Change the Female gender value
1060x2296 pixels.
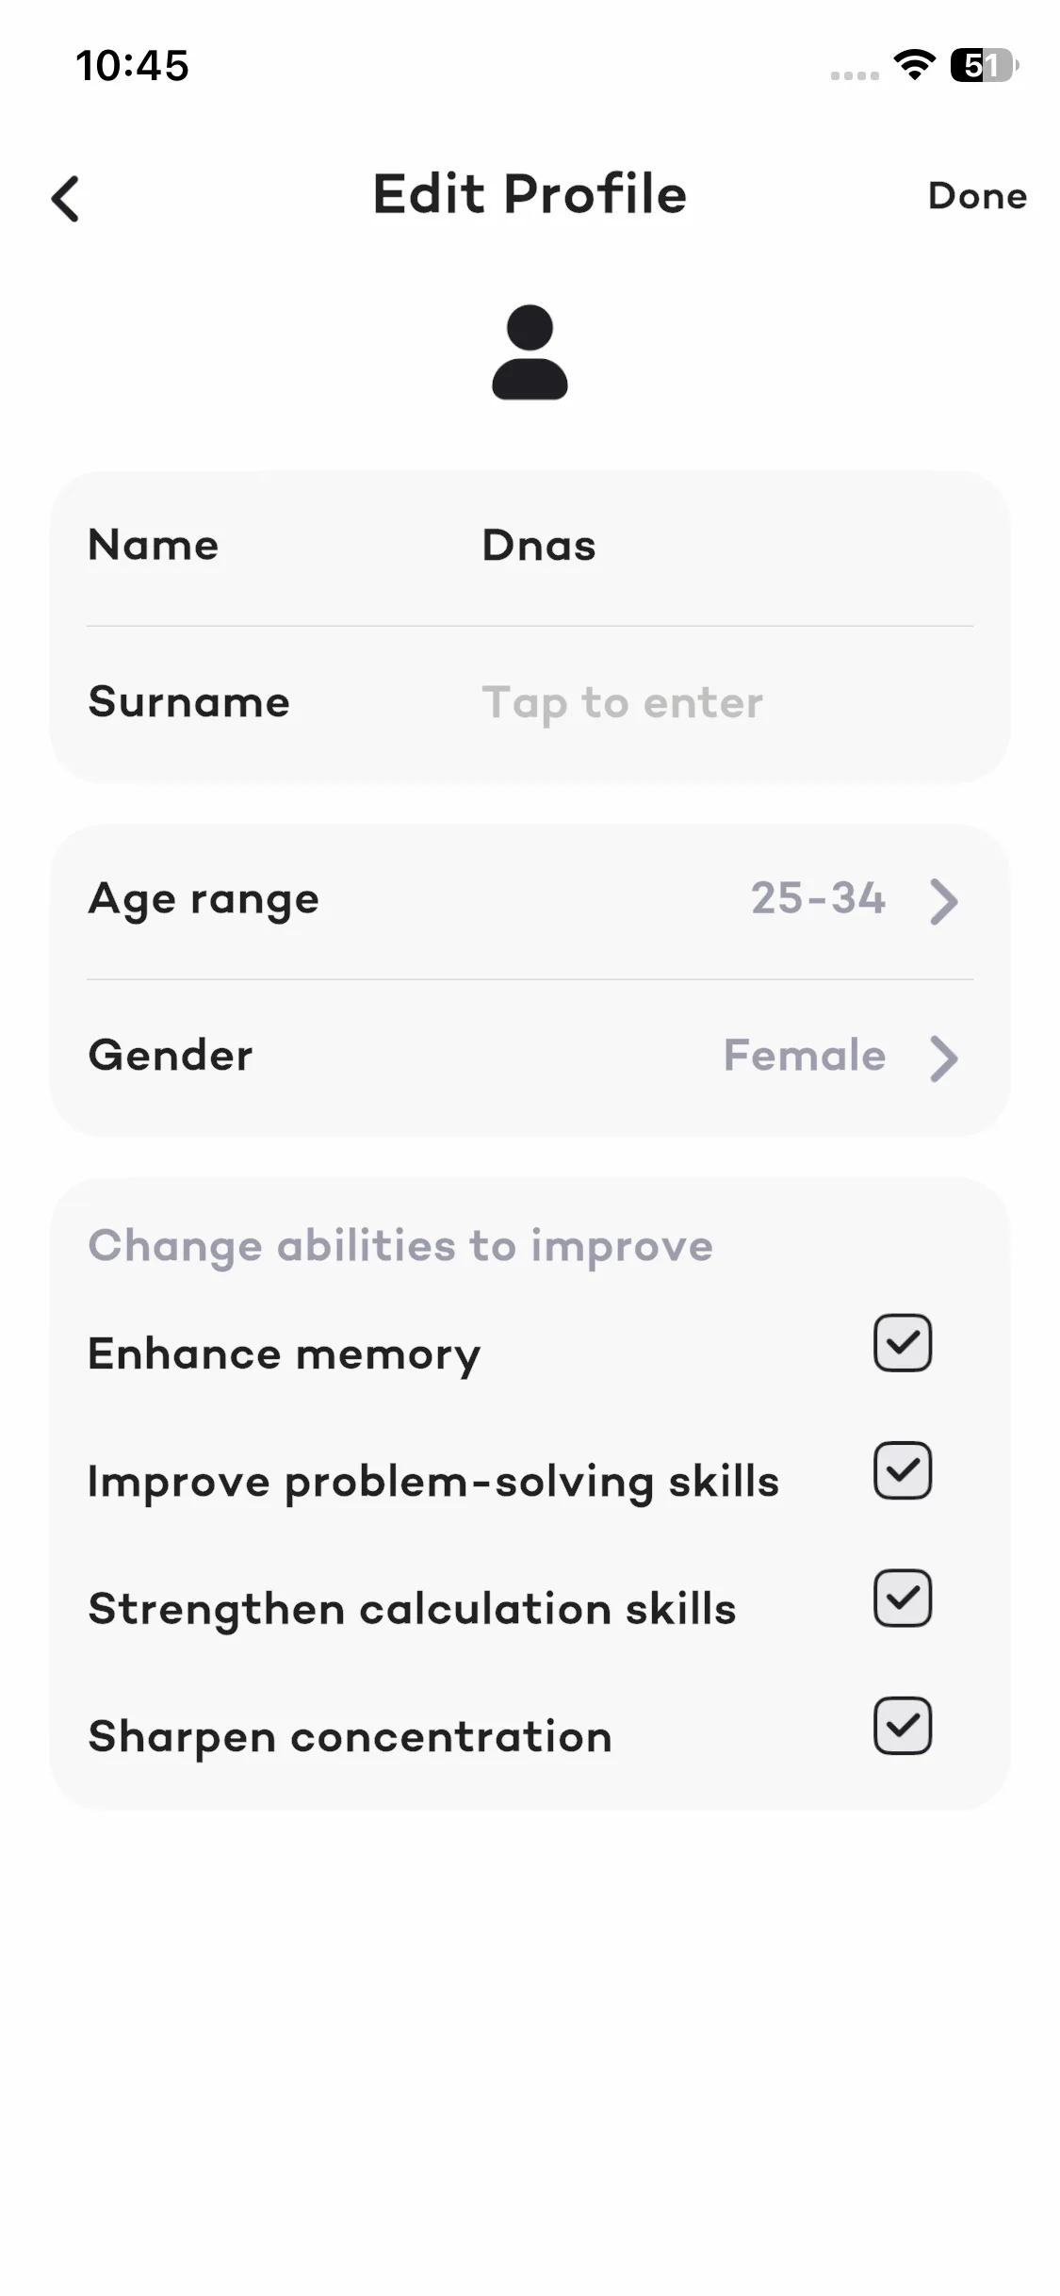[805, 1056]
